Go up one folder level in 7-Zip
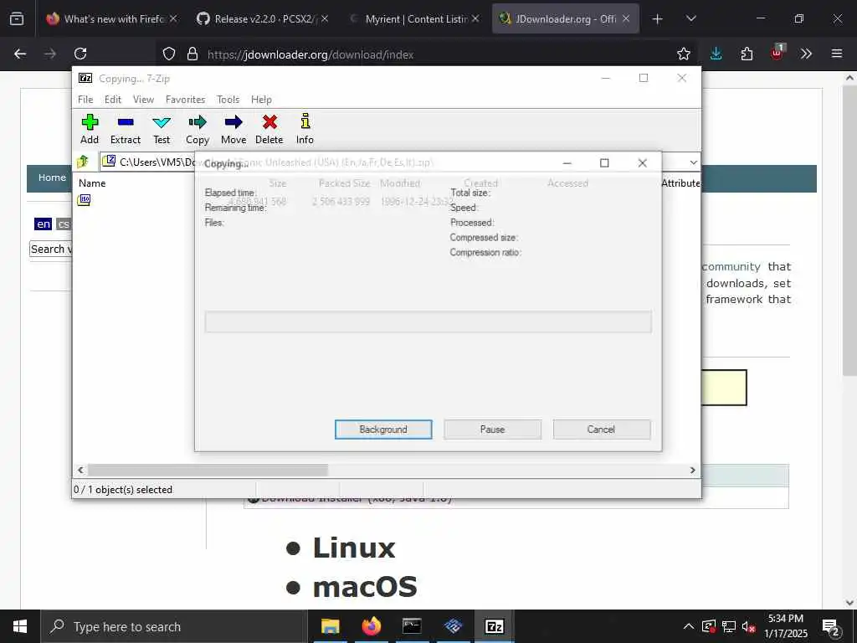 [83, 162]
